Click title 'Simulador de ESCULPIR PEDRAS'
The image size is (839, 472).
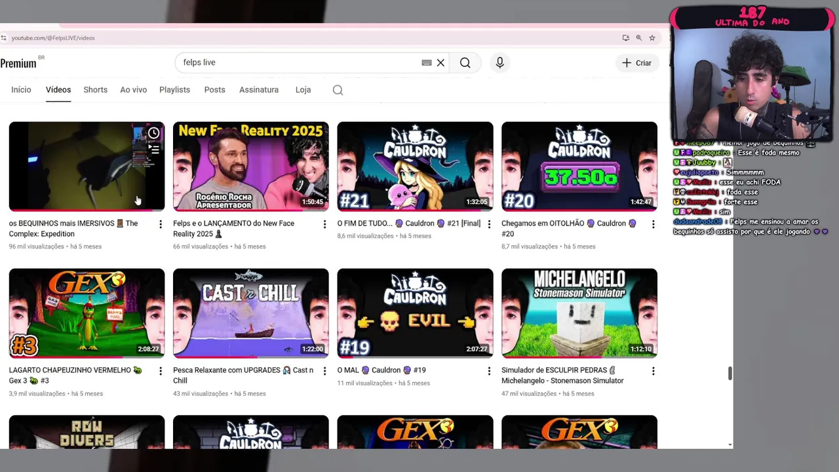tap(562, 376)
